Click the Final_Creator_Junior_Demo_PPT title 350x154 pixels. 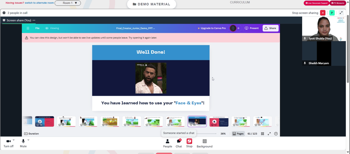click(x=135, y=28)
